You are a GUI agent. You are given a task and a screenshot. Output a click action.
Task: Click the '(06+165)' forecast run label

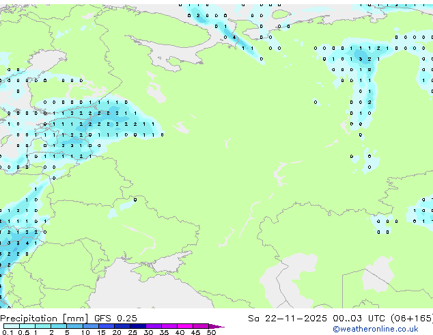[x=412, y=319]
